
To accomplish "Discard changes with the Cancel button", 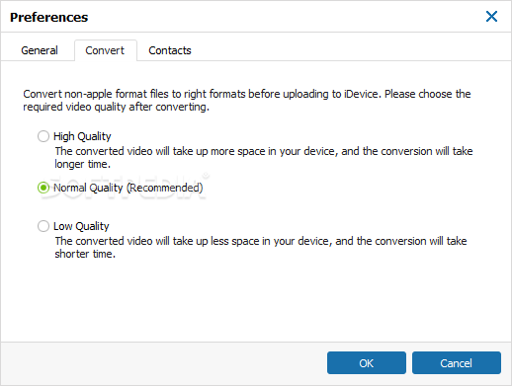I will point(457,362).
